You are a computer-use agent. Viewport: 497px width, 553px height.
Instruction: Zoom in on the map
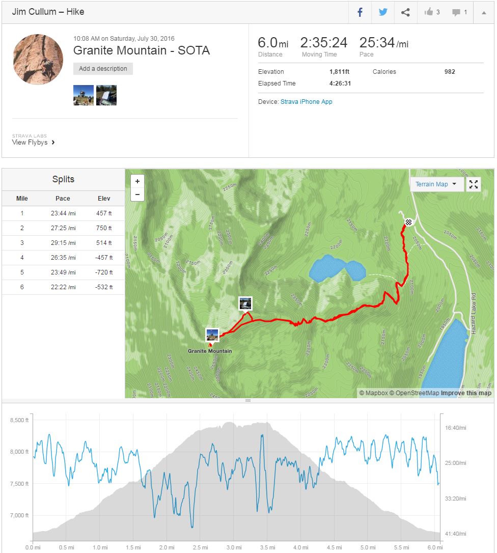[x=137, y=181]
